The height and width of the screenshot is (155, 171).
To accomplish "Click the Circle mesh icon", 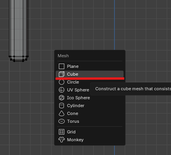I will click(x=62, y=82).
